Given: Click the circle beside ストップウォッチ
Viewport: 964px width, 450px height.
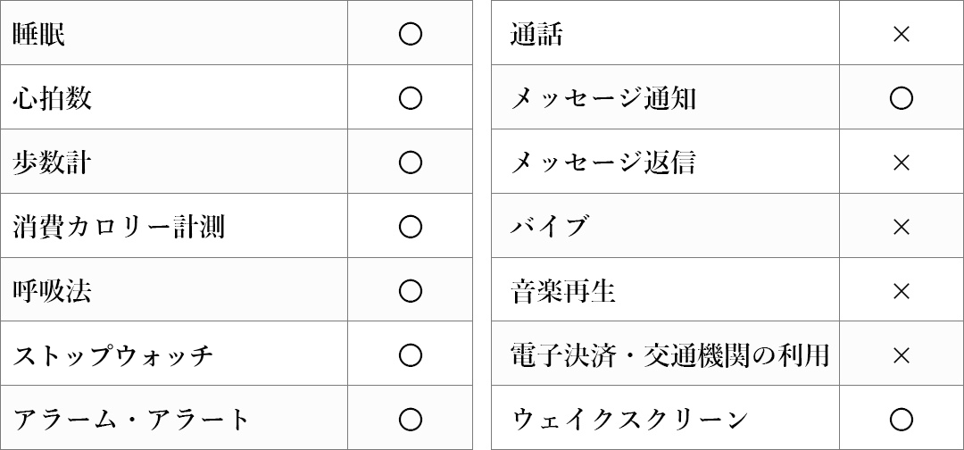Looking at the screenshot, I should (x=410, y=355).
